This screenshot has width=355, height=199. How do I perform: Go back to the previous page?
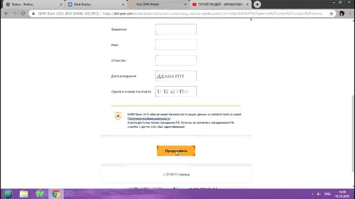point(6,13)
